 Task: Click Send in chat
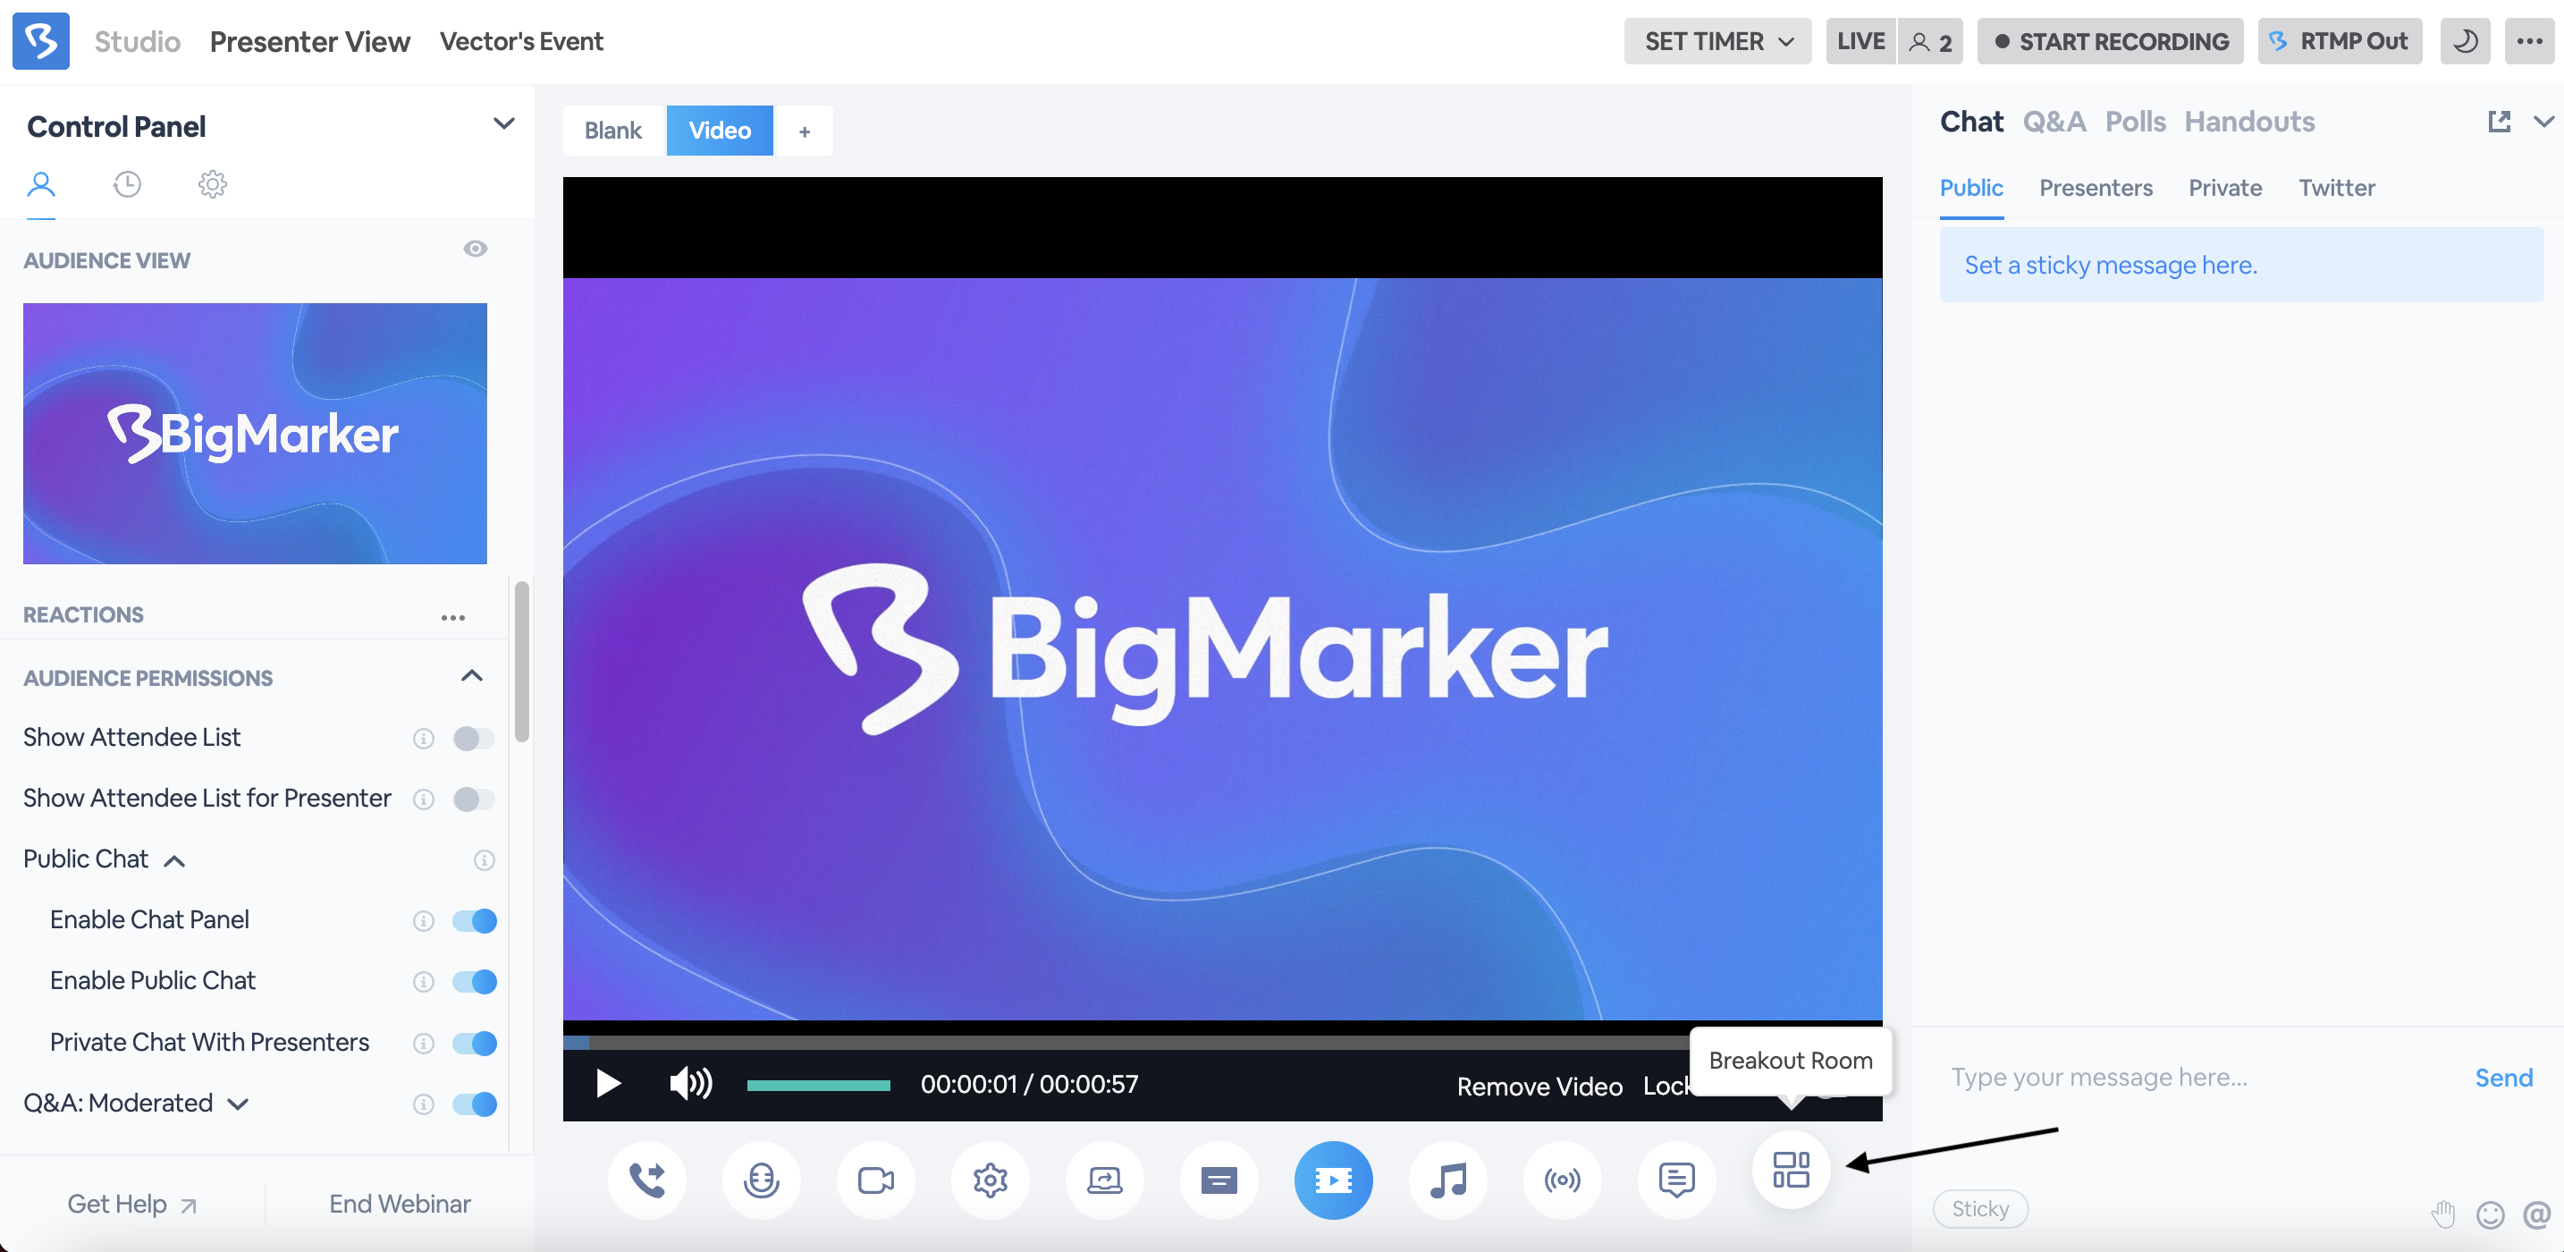2503,1077
